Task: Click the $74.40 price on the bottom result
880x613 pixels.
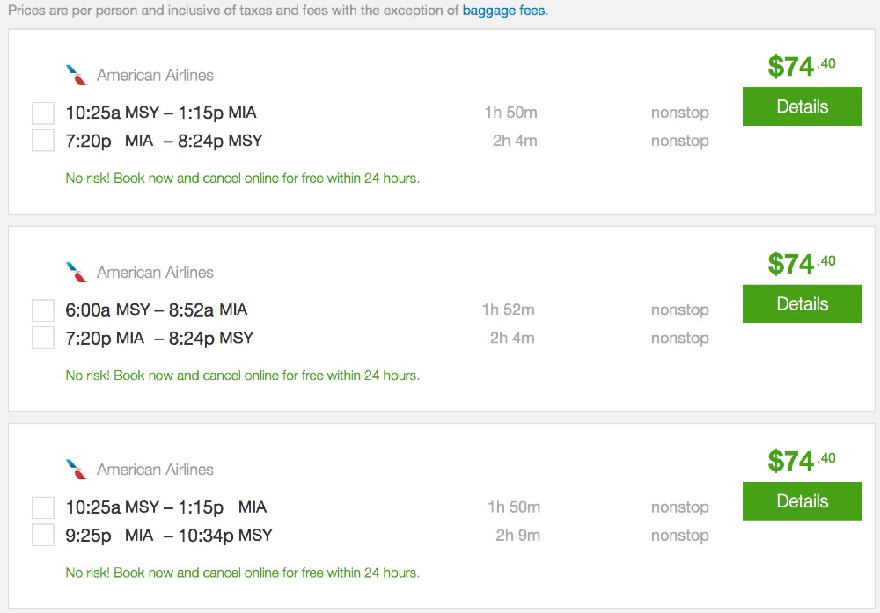Action: click(801, 460)
